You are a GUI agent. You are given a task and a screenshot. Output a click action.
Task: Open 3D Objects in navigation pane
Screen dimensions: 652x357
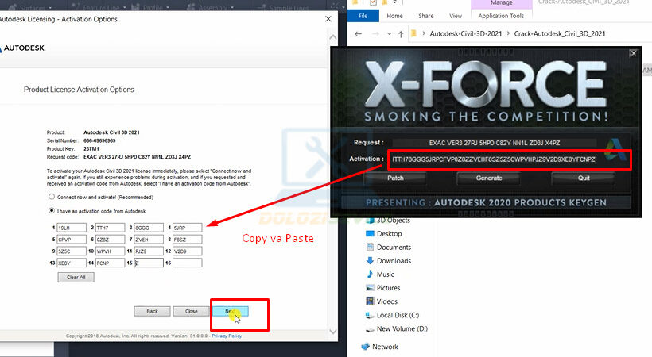coord(393,220)
